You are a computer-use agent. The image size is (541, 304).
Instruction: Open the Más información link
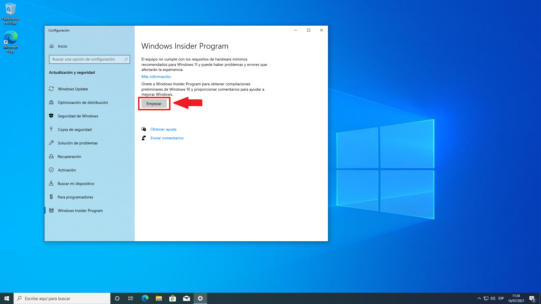coord(156,77)
